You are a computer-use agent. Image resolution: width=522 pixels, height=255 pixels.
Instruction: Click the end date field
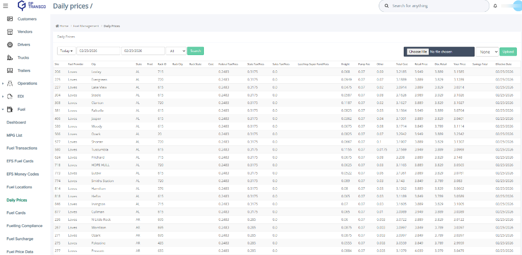tap(143, 51)
